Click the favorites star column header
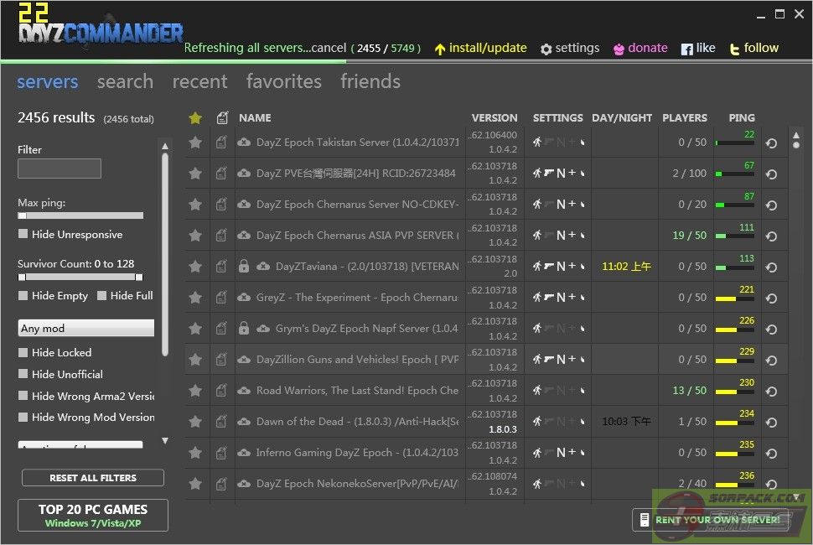This screenshot has width=813, height=545. tap(195, 118)
